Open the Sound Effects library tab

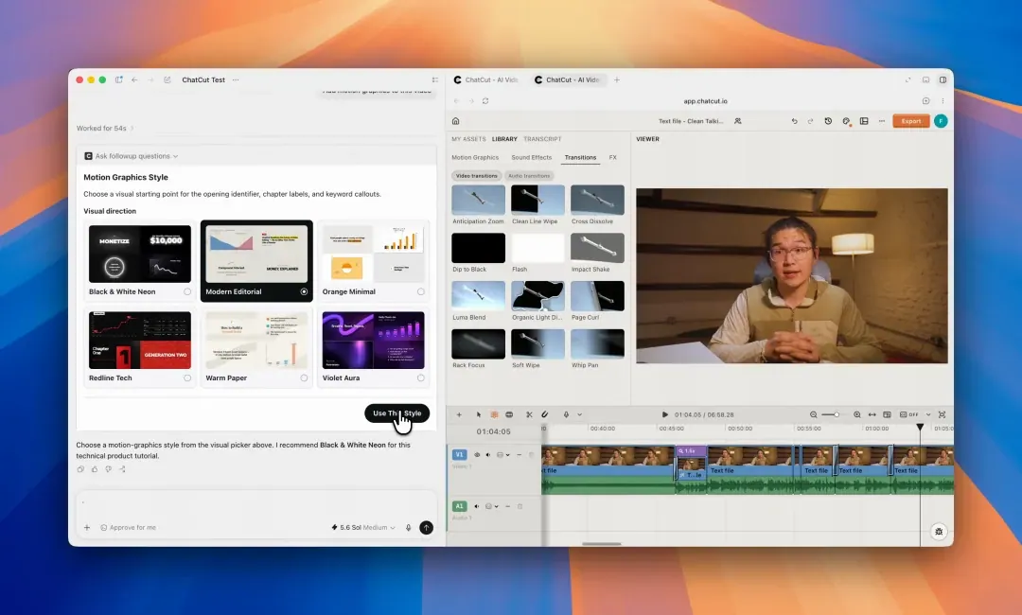pyautogui.click(x=531, y=158)
